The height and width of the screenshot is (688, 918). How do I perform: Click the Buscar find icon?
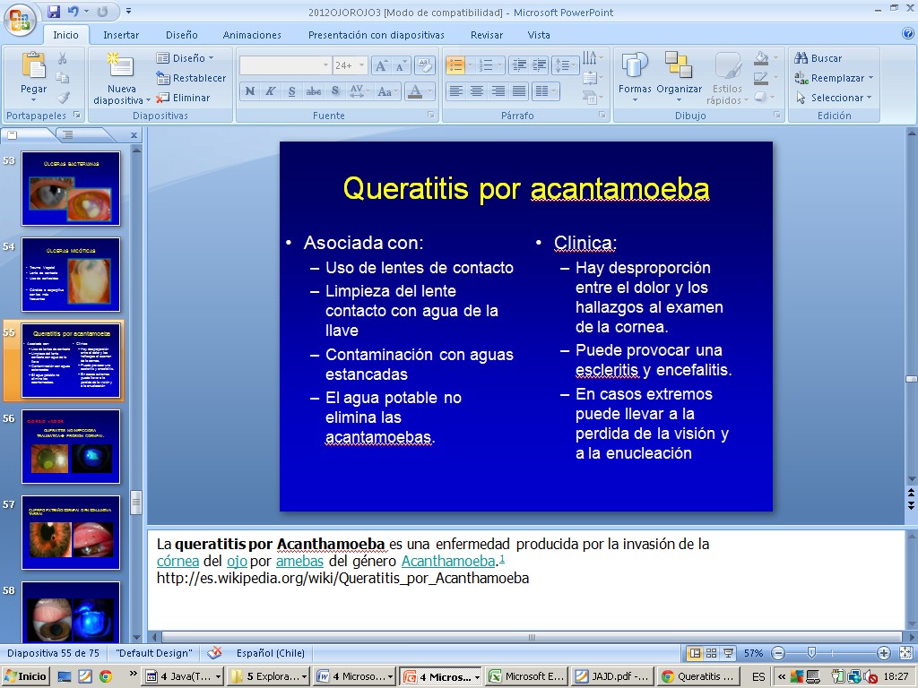pyautogui.click(x=801, y=58)
